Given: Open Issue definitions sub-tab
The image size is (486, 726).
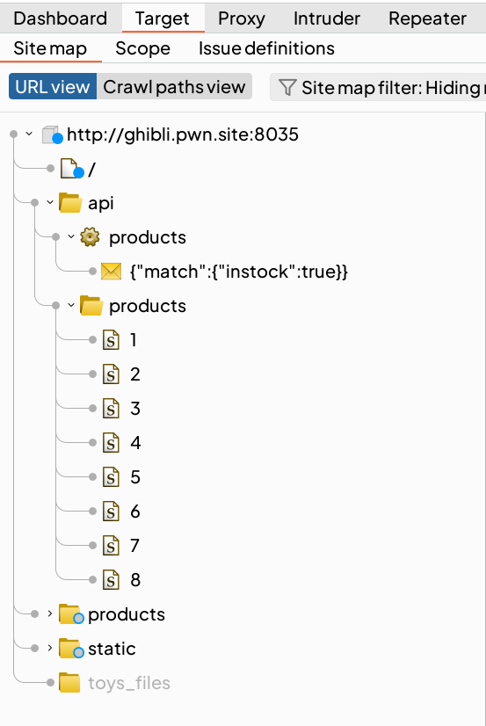Looking at the screenshot, I should tap(266, 48).
